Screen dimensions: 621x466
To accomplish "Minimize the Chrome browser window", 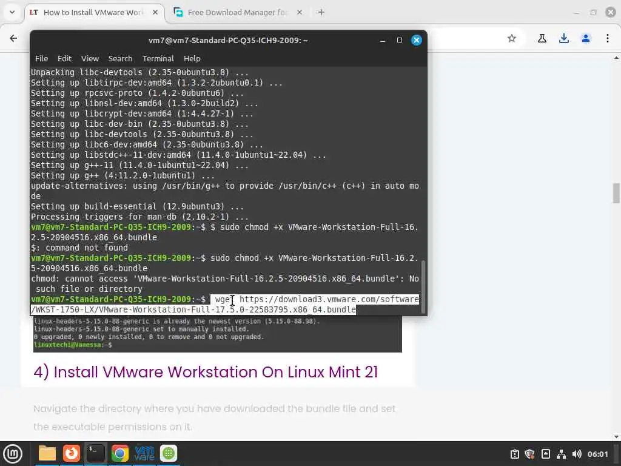I will 576,13.
